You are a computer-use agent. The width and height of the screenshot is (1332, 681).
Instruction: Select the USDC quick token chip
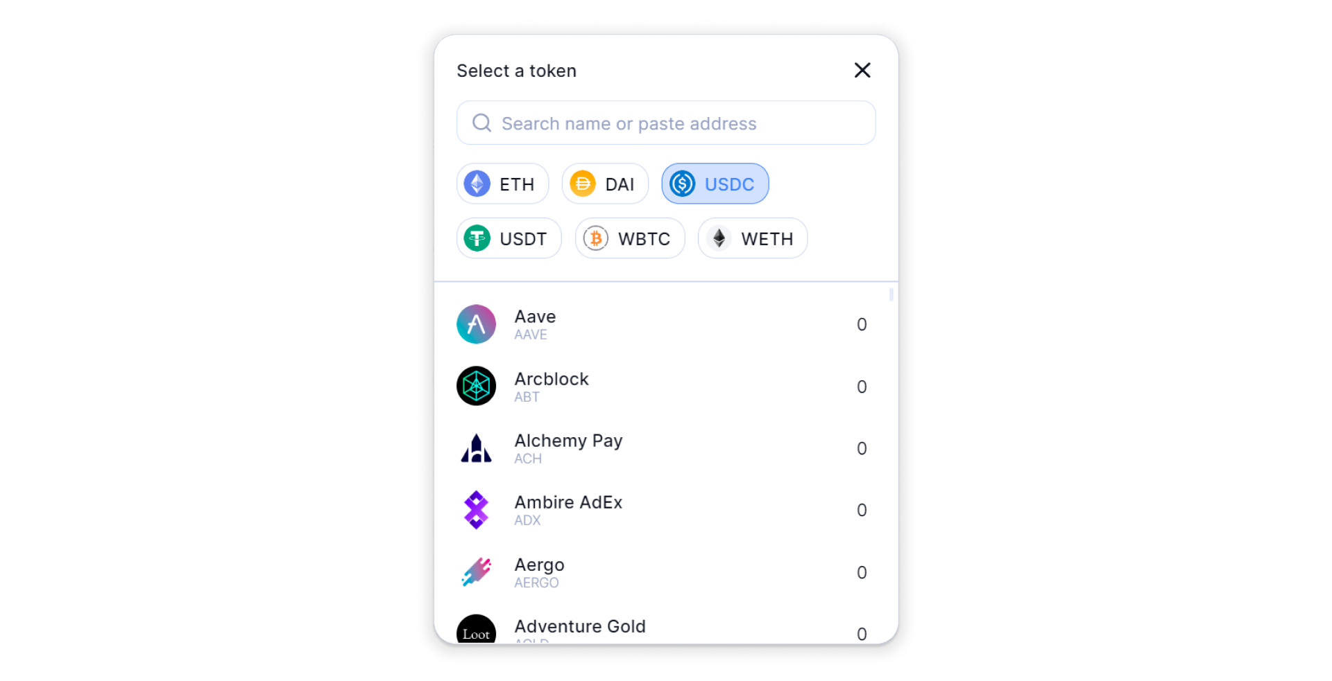(x=715, y=184)
